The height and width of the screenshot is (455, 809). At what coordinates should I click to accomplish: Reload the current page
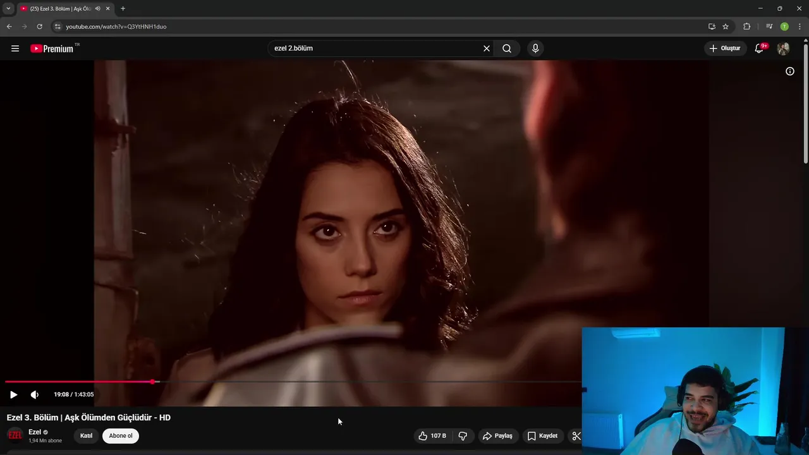(39, 27)
